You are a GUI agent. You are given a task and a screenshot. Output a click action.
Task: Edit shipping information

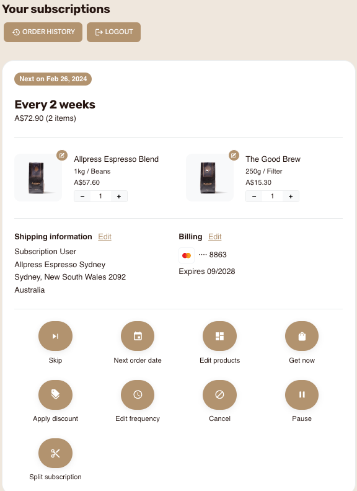[x=105, y=237]
